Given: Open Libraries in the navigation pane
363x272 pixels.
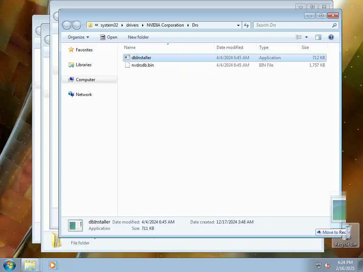Looking at the screenshot, I should click(84, 65).
